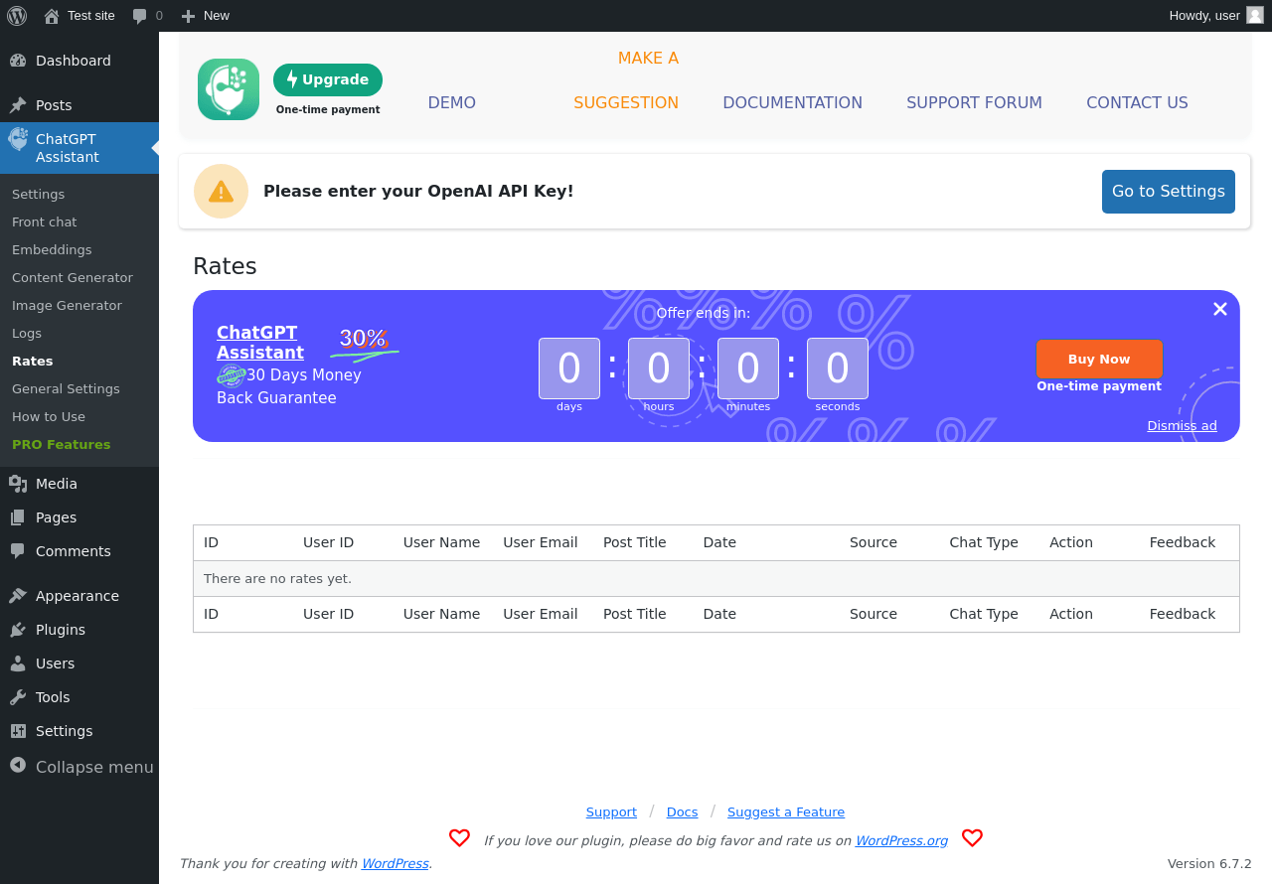Open the user avatar in admin bar

click(1255, 15)
